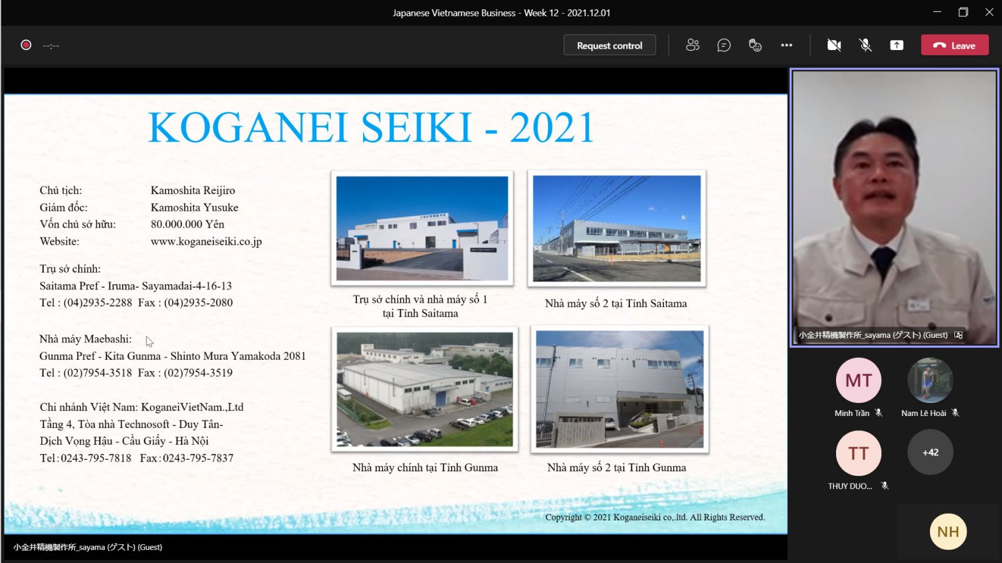Unmute the microphone
Viewport: 1002px width, 563px height.
[x=865, y=45]
